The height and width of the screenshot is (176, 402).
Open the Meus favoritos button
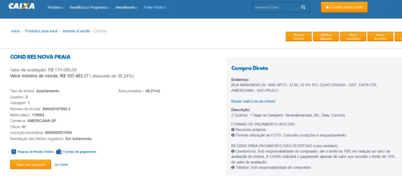tap(380, 37)
